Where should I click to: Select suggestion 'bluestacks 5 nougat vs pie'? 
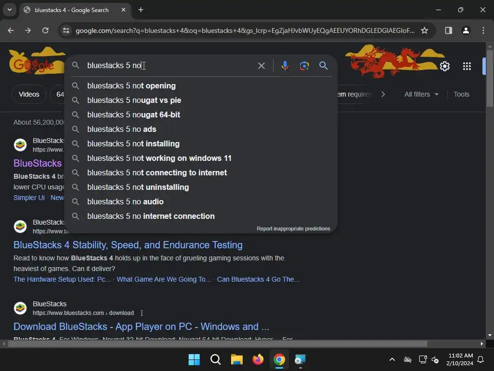pos(201,100)
